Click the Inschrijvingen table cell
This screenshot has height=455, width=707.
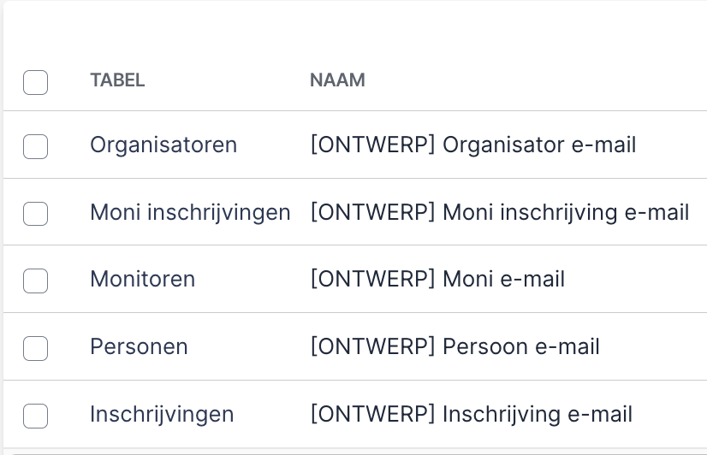[162, 414]
